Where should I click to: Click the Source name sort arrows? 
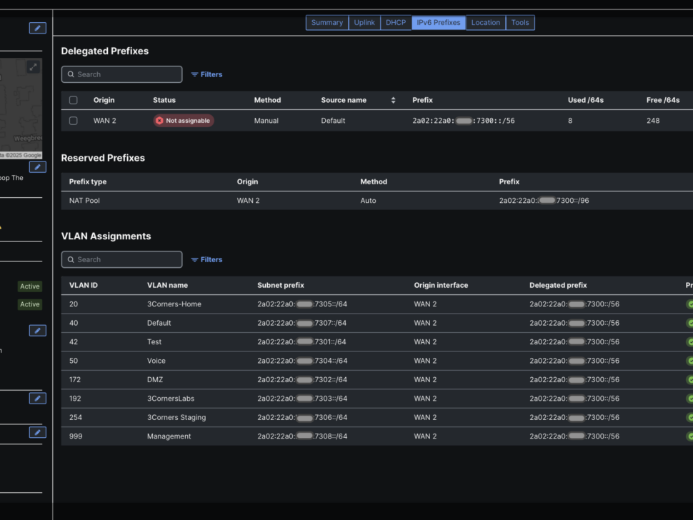point(393,100)
